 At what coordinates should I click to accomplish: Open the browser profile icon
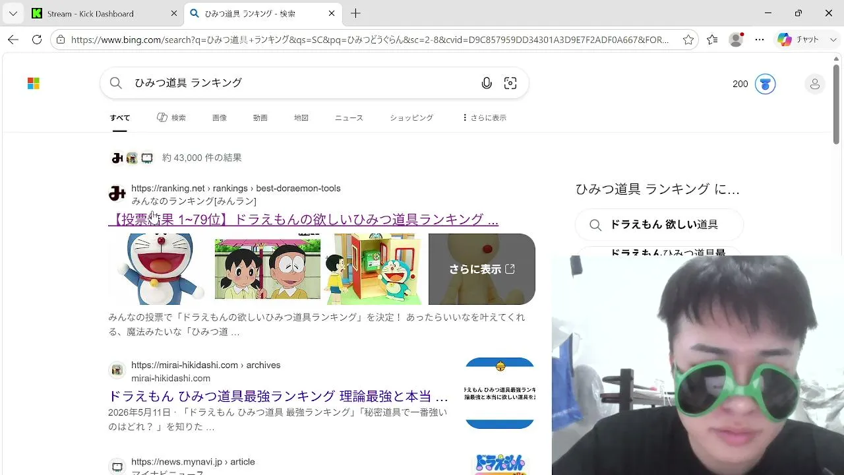pos(736,40)
